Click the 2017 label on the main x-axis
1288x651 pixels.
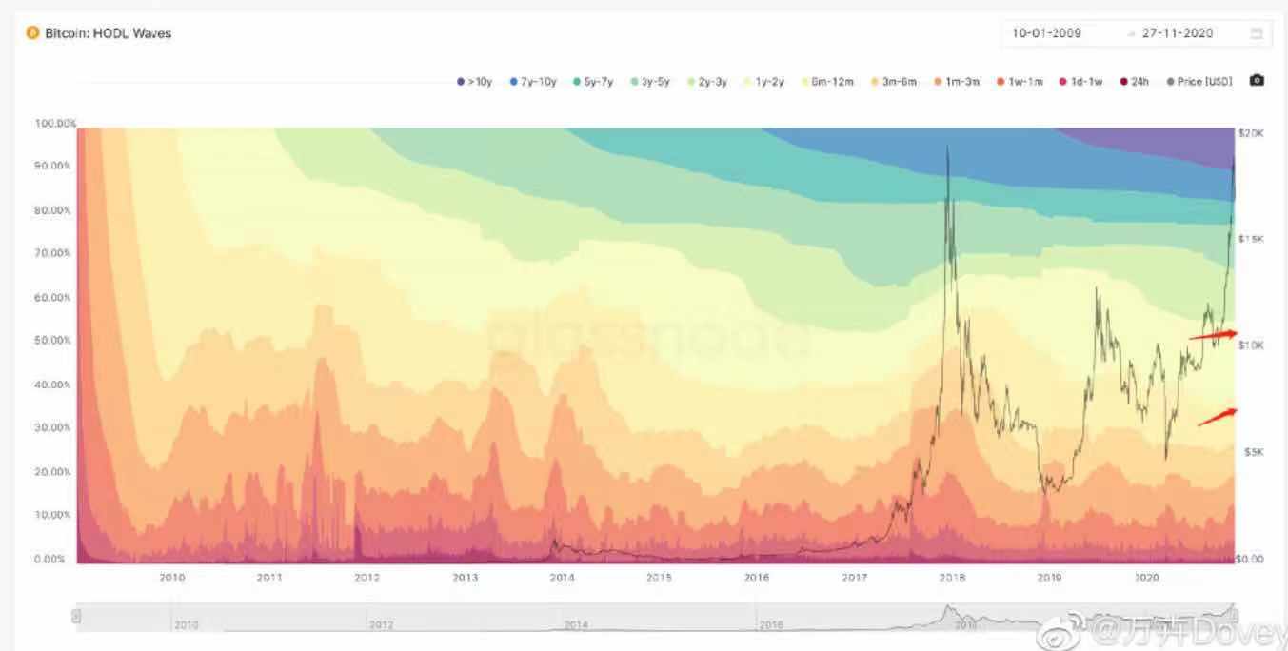coord(855,577)
